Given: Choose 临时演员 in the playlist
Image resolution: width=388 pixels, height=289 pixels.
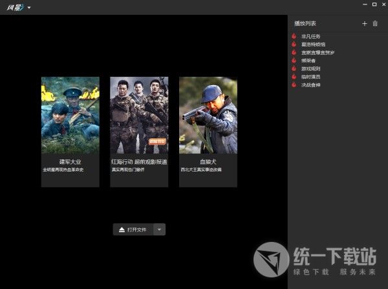Looking at the screenshot, I should point(310,77).
